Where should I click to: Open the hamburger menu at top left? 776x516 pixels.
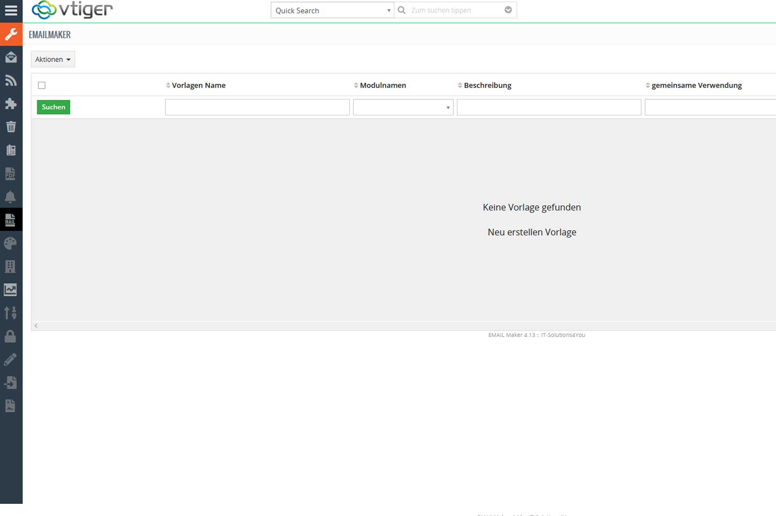click(11, 10)
